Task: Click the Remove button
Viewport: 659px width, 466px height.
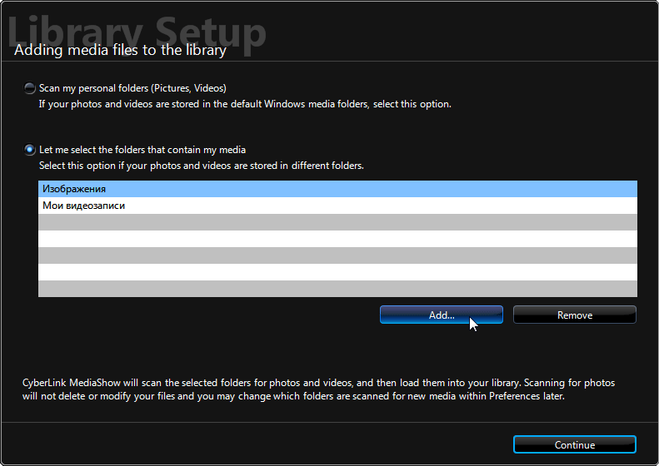Action: pyautogui.click(x=575, y=315)
